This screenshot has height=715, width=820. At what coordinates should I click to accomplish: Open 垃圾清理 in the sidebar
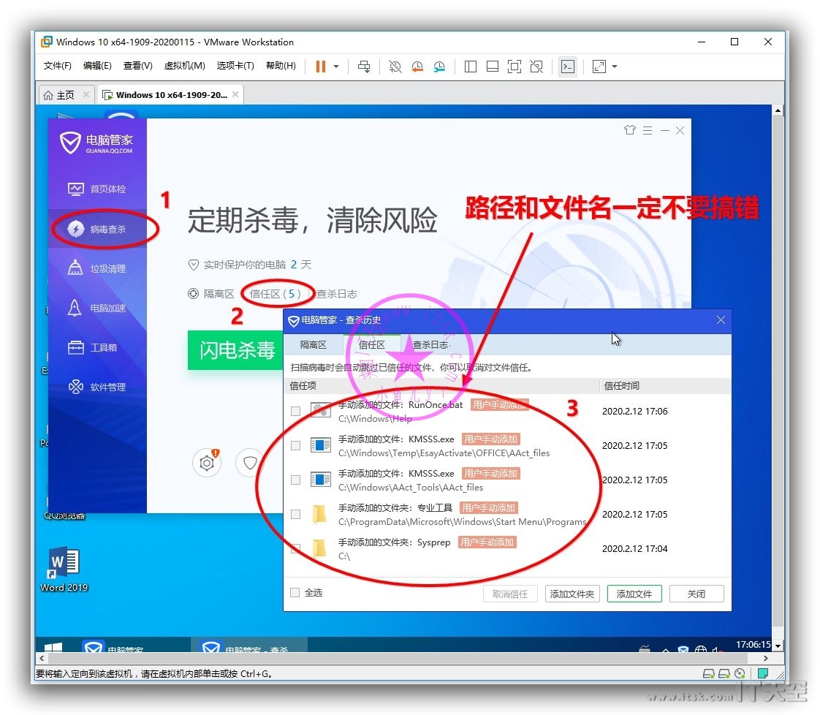tap(97, 268)
